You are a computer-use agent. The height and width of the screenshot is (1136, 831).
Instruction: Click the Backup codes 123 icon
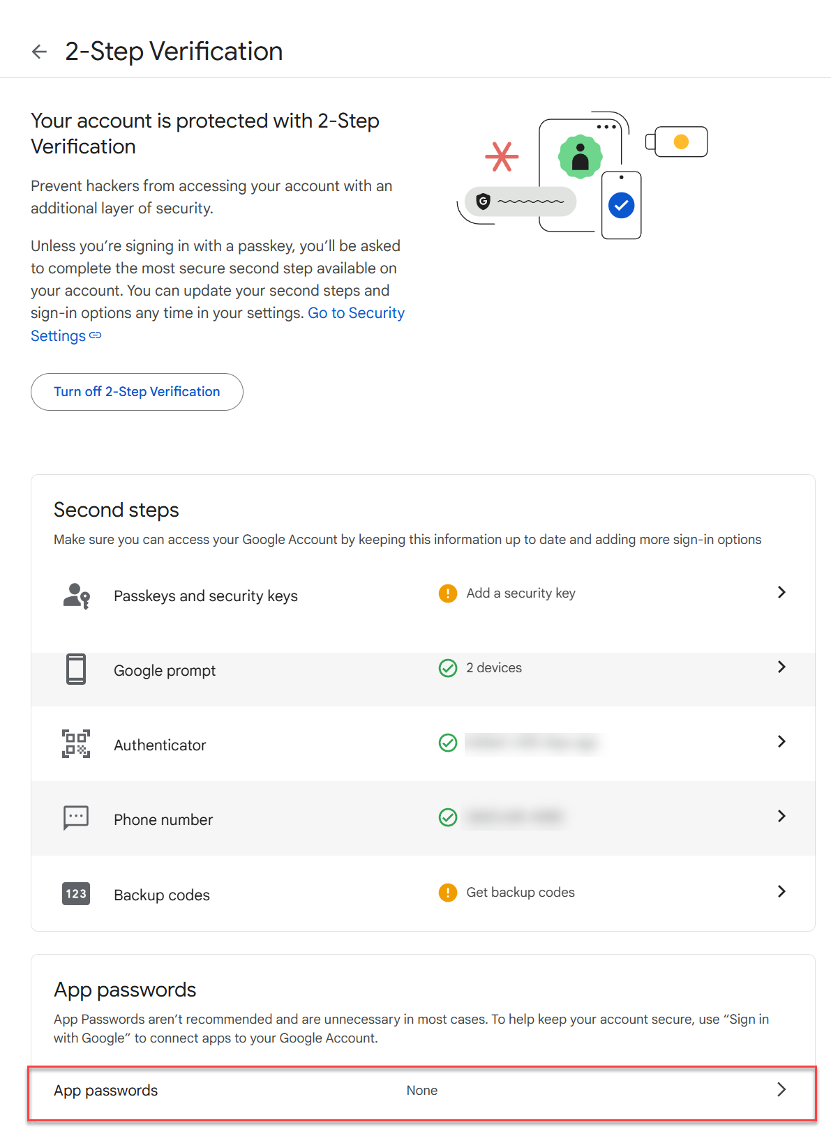(76, 894)
